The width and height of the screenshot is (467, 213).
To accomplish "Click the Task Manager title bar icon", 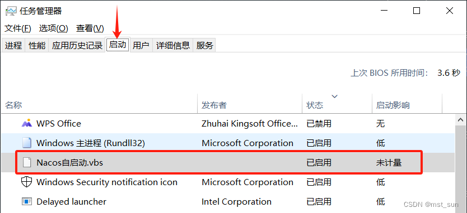I will click(11, 11).
